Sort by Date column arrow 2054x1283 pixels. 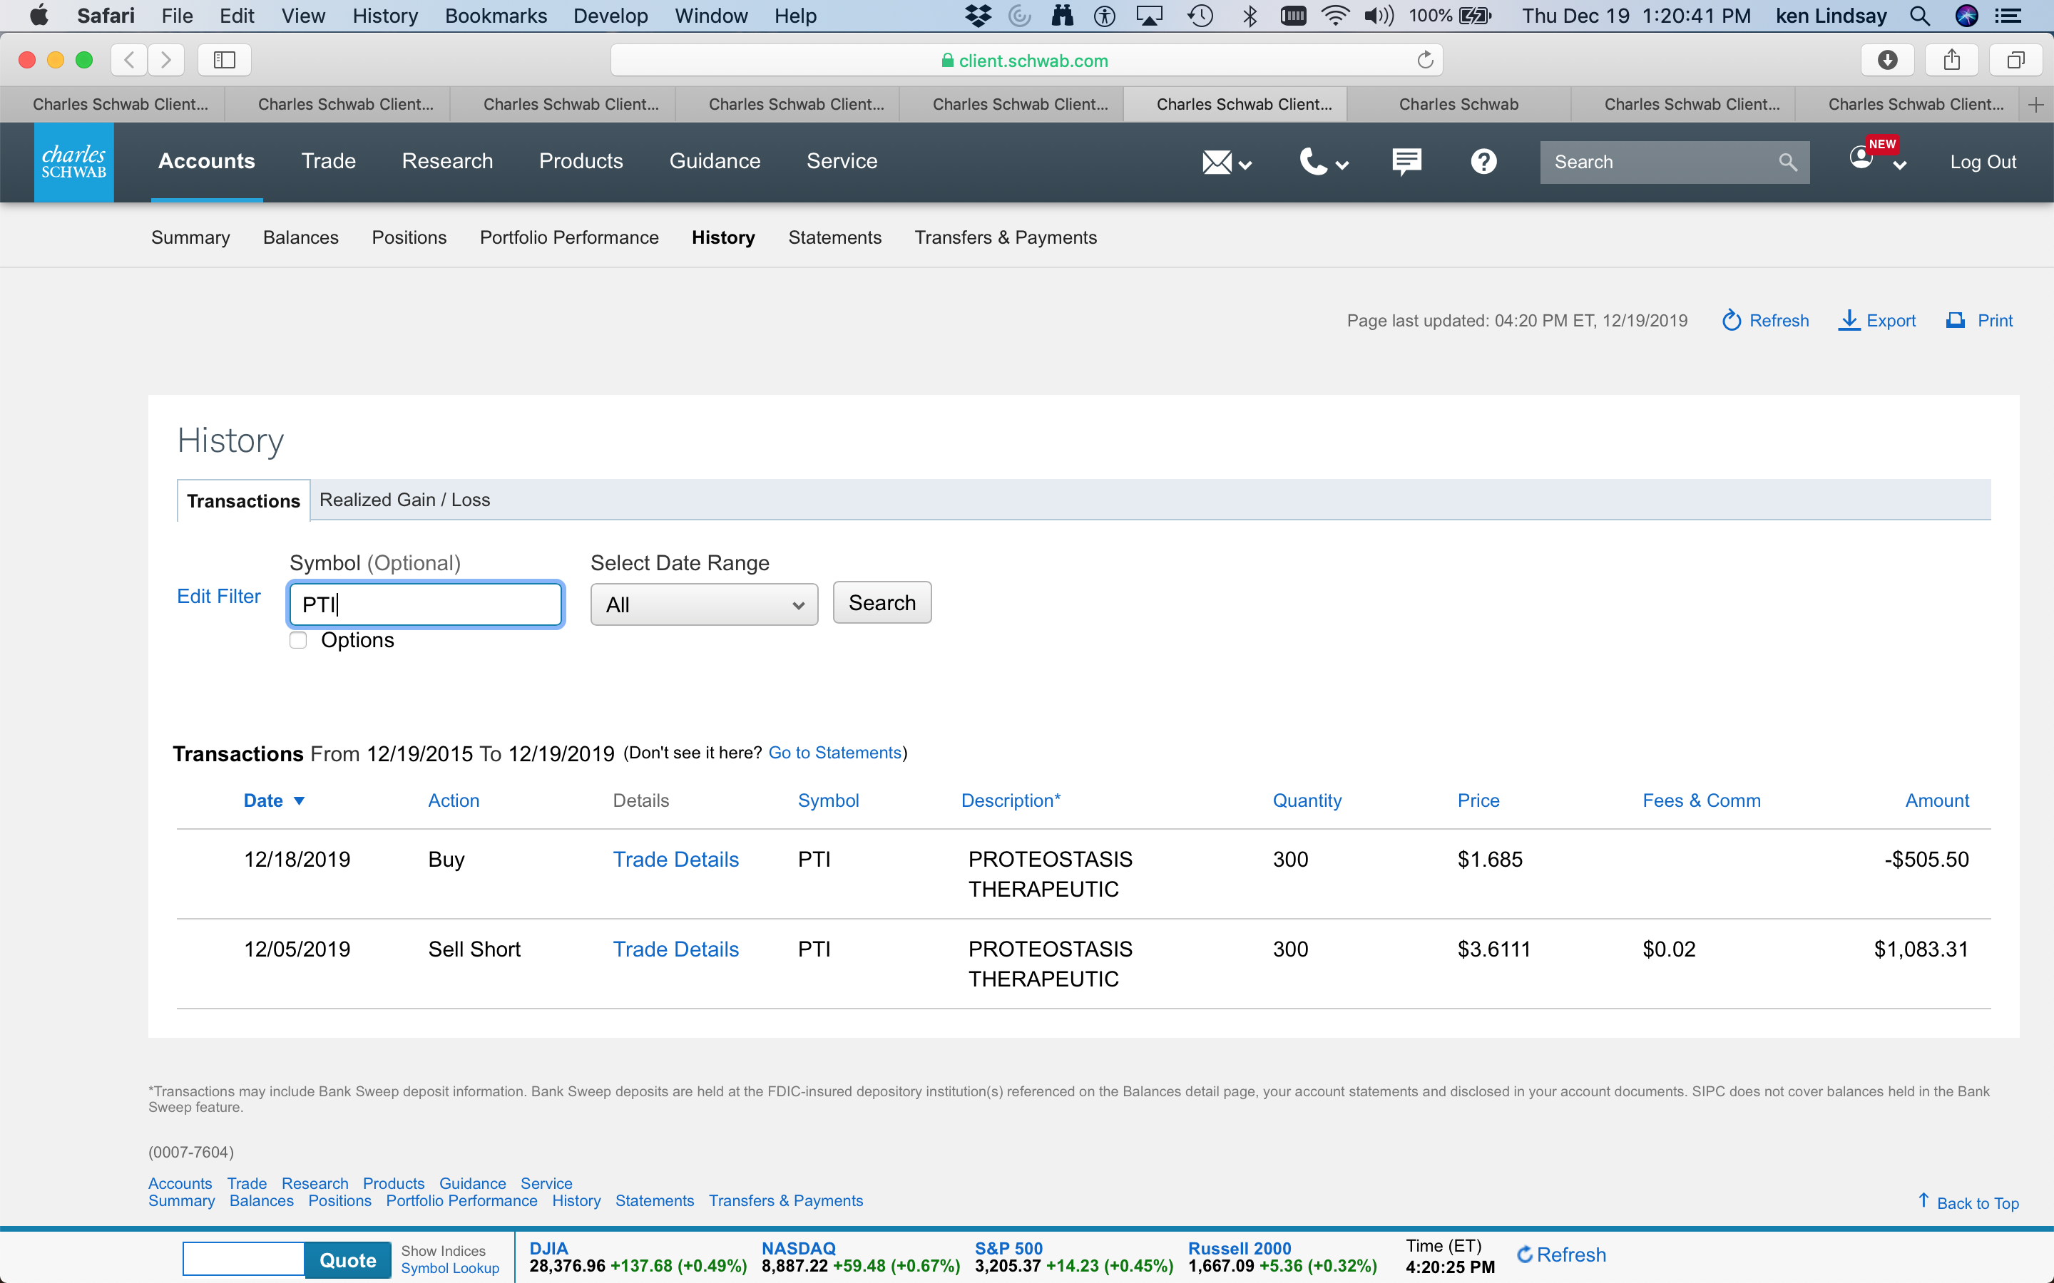pos(299,801)
